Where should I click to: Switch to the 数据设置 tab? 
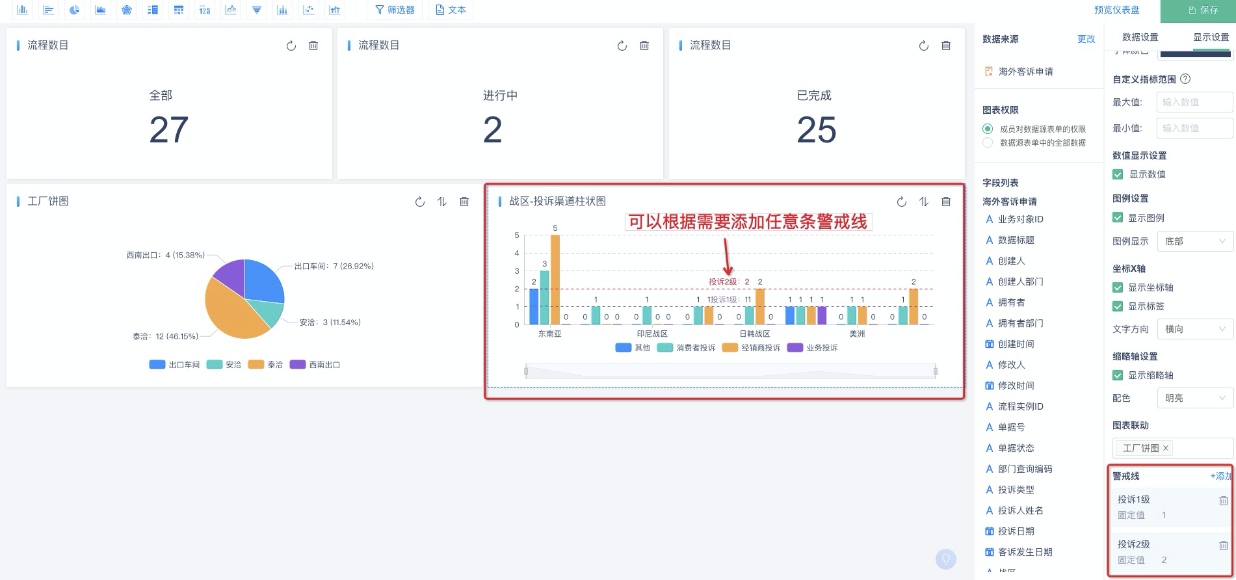pyautogui.click(x=1140, y=37)
